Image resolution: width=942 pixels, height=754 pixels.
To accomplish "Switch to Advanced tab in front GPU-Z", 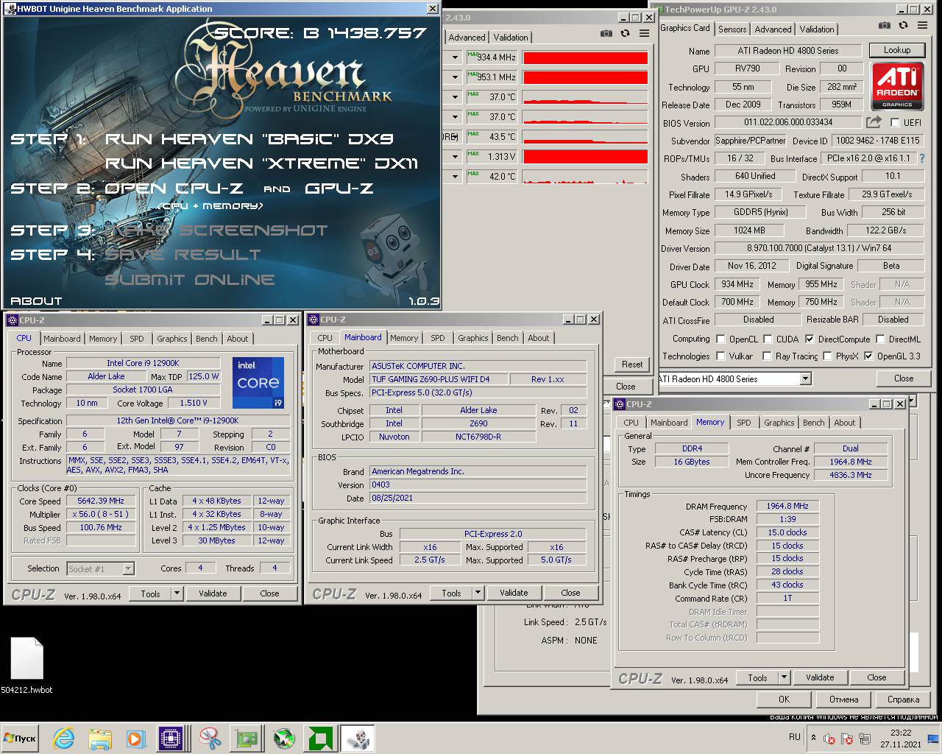I will click(773, 29).
